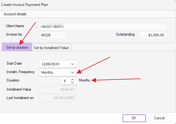Increase Duration with the up arrow

pyautogui.click(x=73, y=80)
